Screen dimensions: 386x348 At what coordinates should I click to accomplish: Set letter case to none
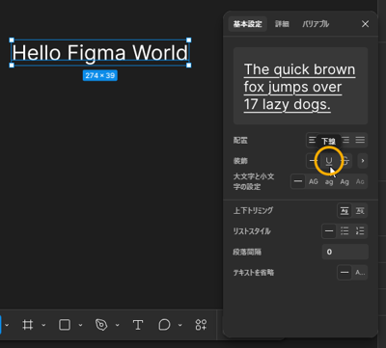pyautogui.click(x=298, y=181)
